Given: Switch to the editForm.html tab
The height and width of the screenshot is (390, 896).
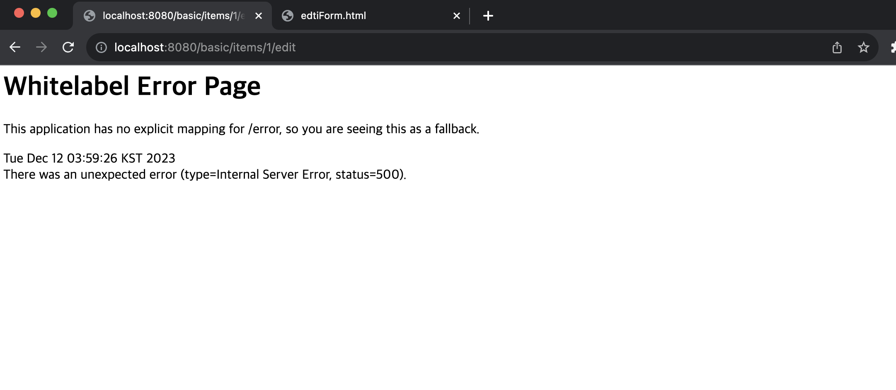Looking at the screenshot, I should (371, 16).
